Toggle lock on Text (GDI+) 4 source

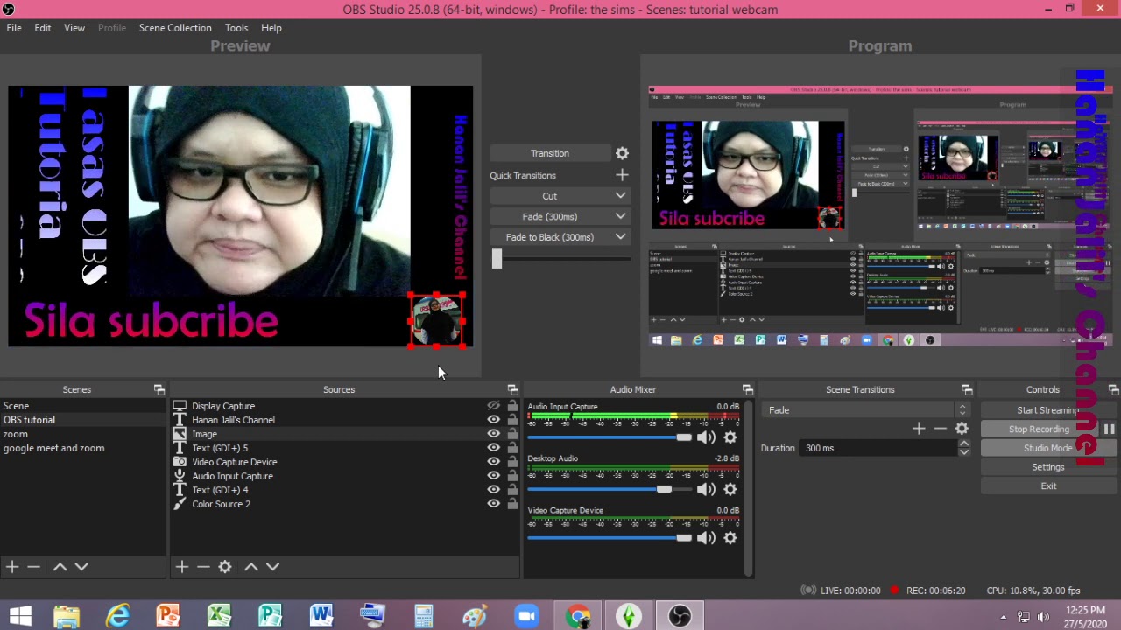(x=512, y=490)
